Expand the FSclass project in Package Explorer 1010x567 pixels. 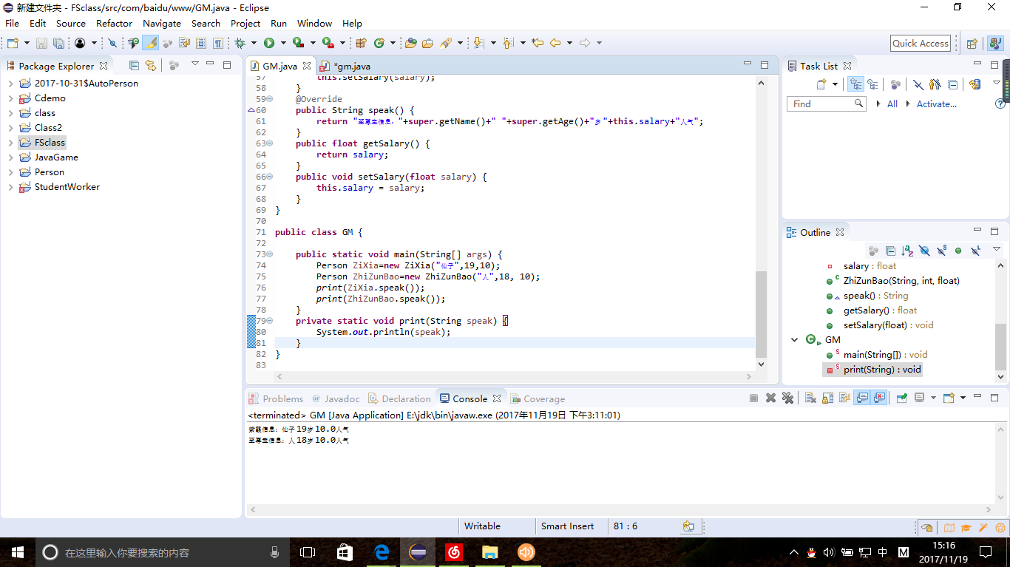click(10, 143)
